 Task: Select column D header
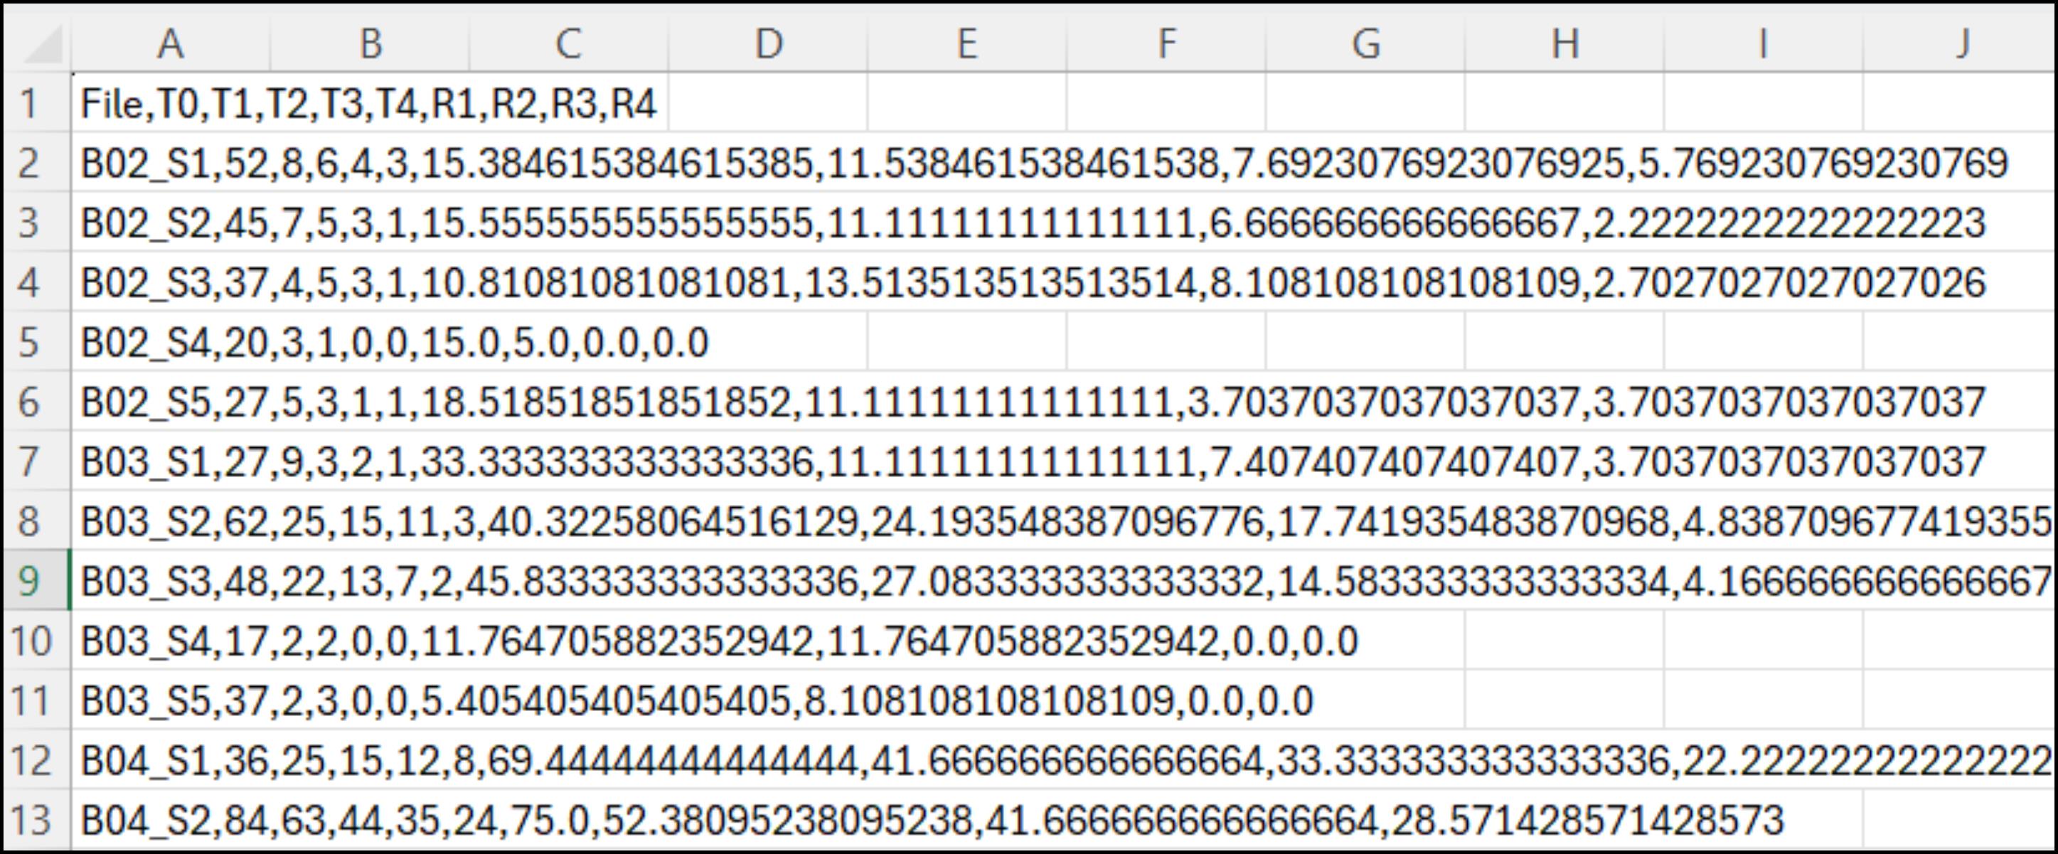pos(768,44)
